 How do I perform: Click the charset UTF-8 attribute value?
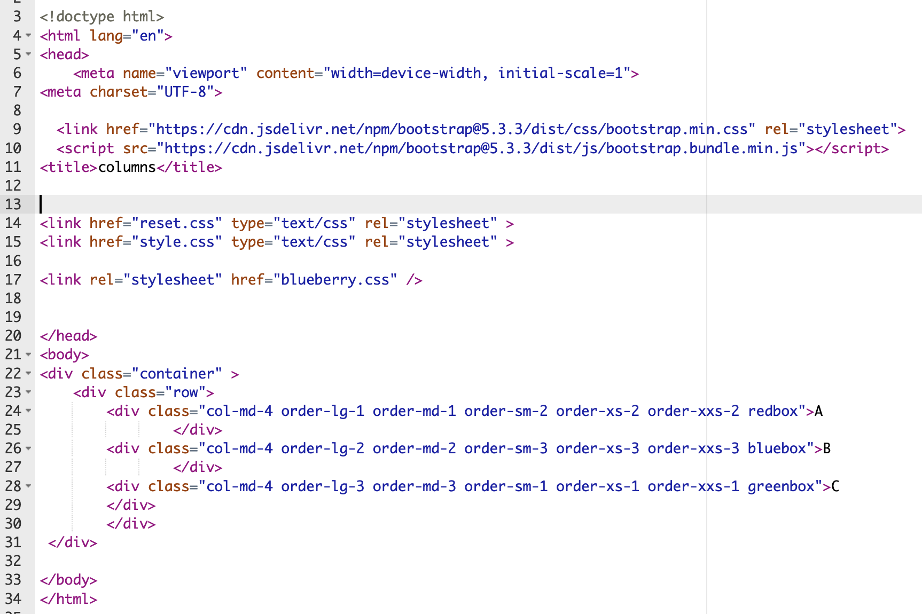pos(184,92)
